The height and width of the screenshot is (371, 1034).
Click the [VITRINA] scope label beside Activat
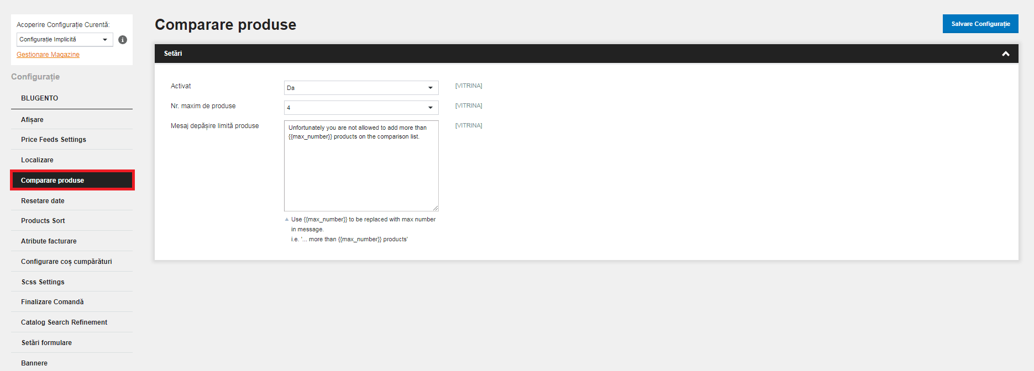point(469,86)
